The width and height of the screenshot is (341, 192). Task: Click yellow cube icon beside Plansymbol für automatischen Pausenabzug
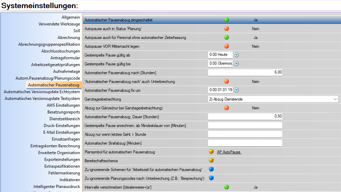click(x=211, y=152)
